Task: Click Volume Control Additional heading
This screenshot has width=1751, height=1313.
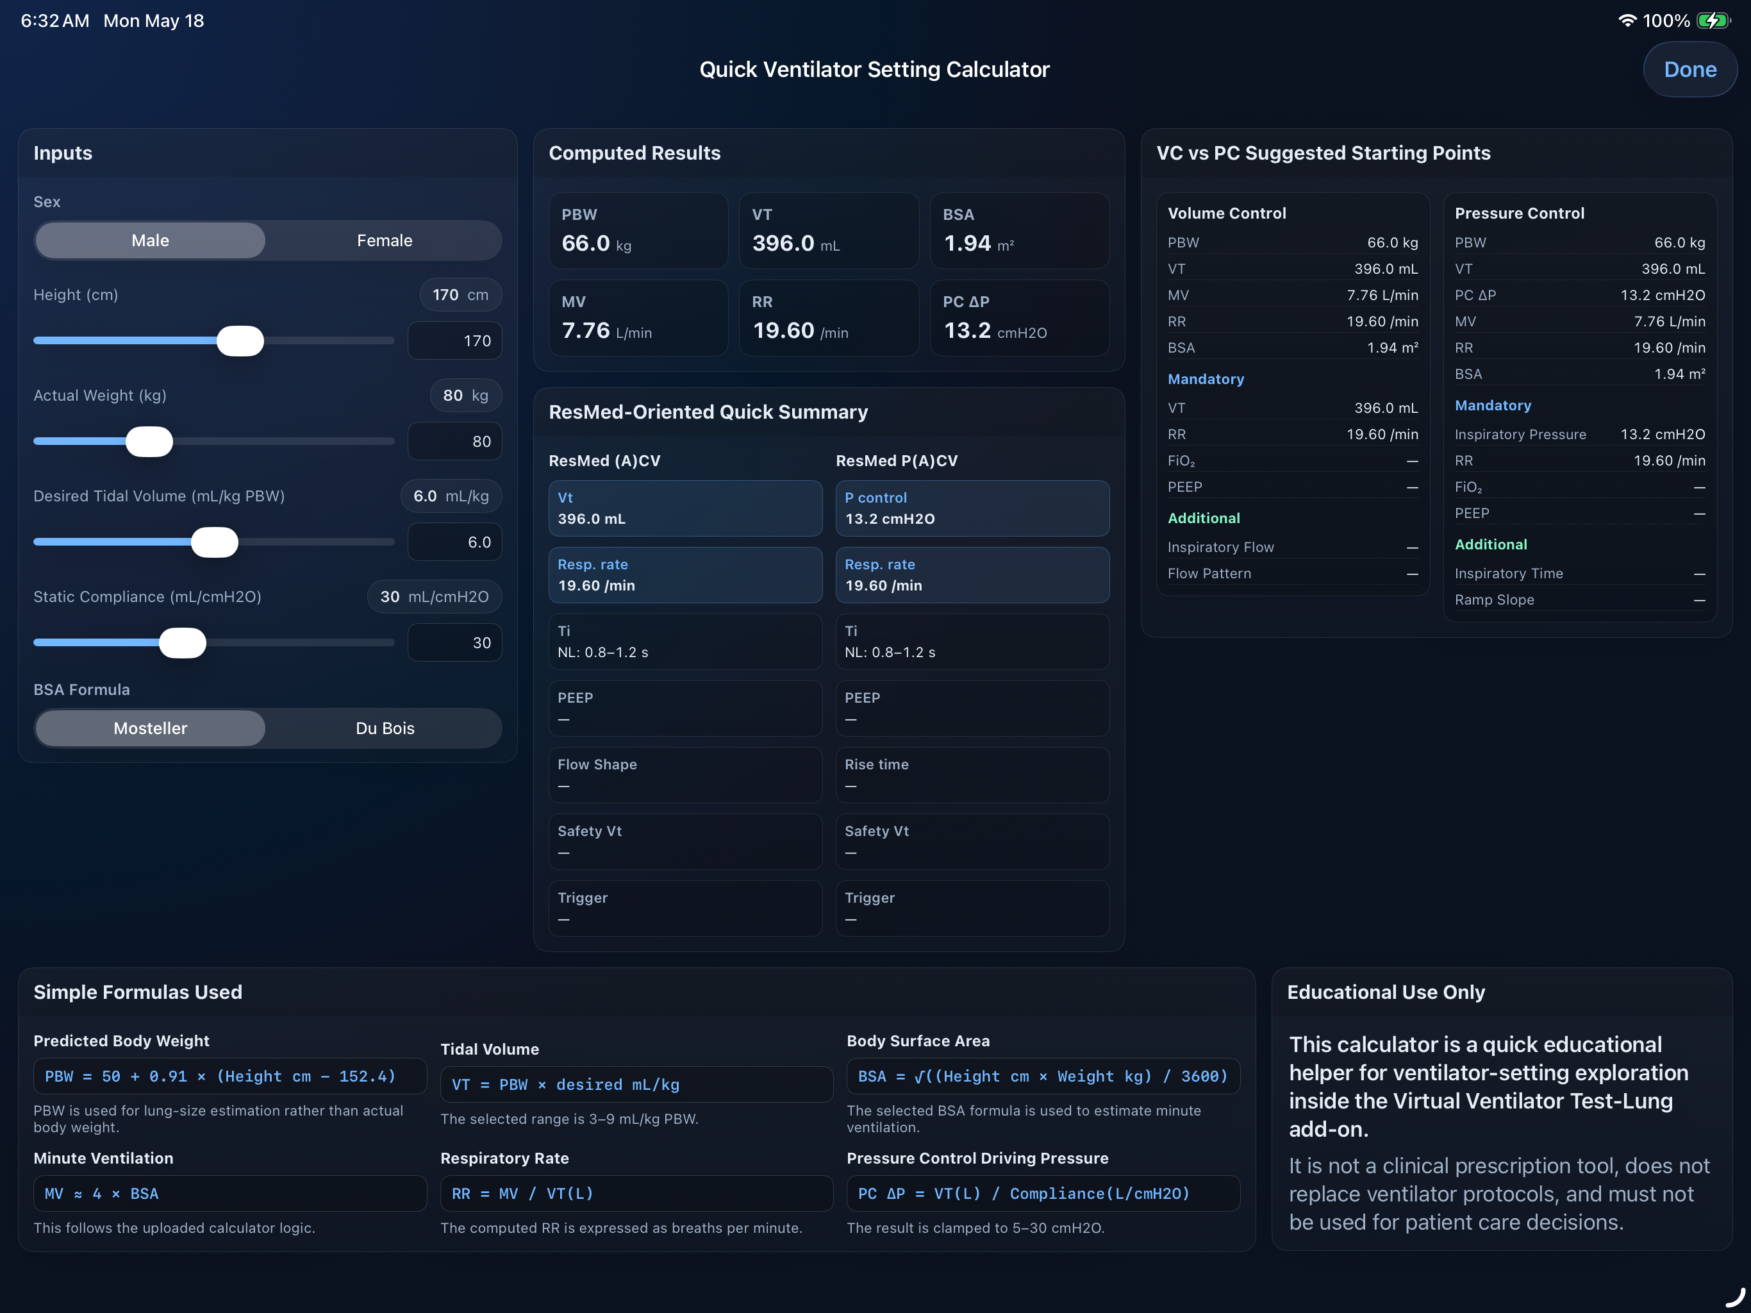Action: pyautogui.click(x=1203, y=518)
